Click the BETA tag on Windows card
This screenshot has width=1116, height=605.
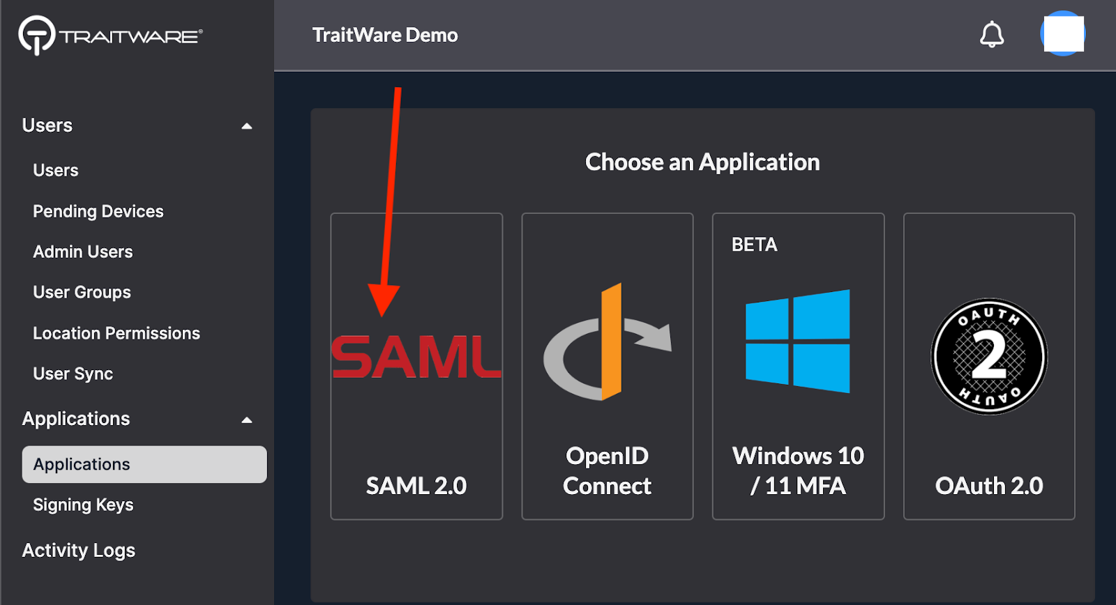pyautogui.click(x=754, y=245)
